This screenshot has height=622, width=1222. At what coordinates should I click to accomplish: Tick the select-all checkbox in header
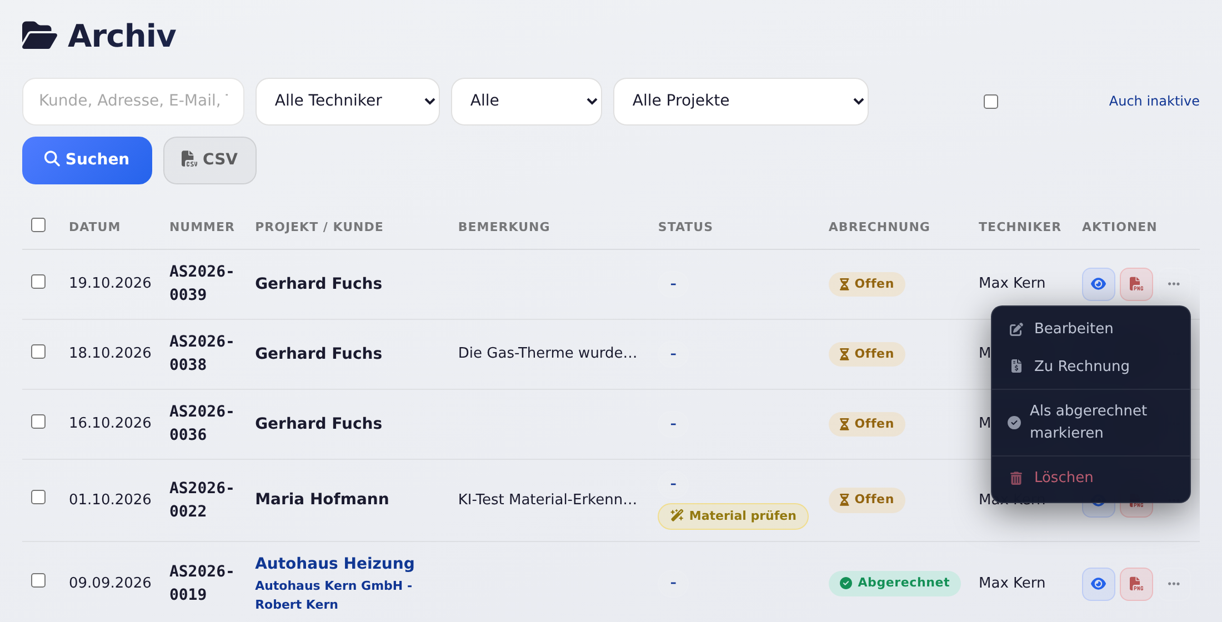click(38, 225)
